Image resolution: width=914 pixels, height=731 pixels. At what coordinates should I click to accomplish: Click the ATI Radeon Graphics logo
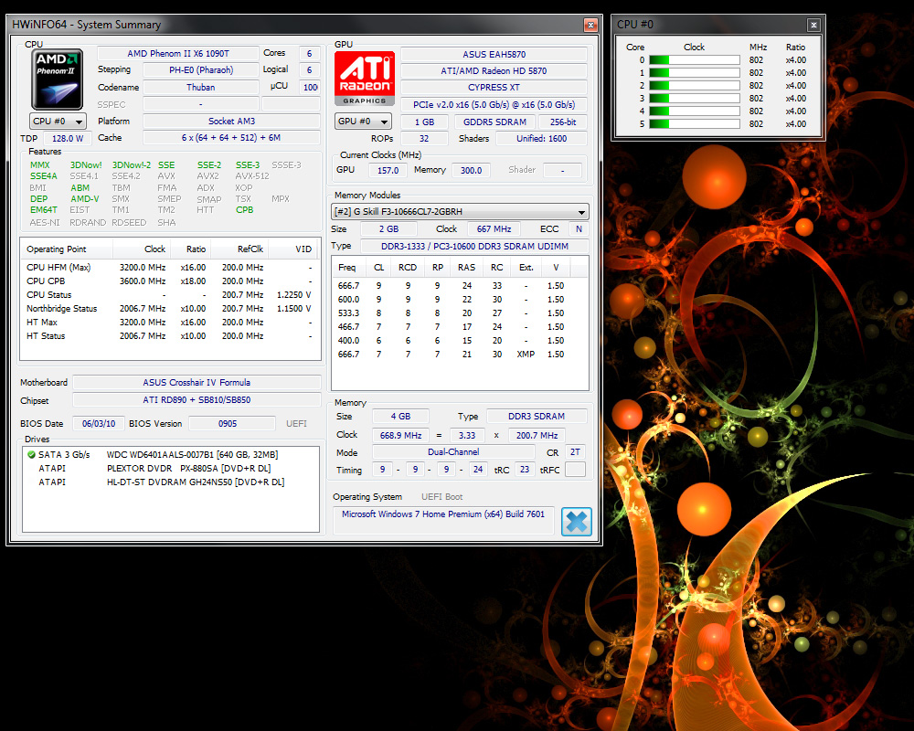[365, 78]
